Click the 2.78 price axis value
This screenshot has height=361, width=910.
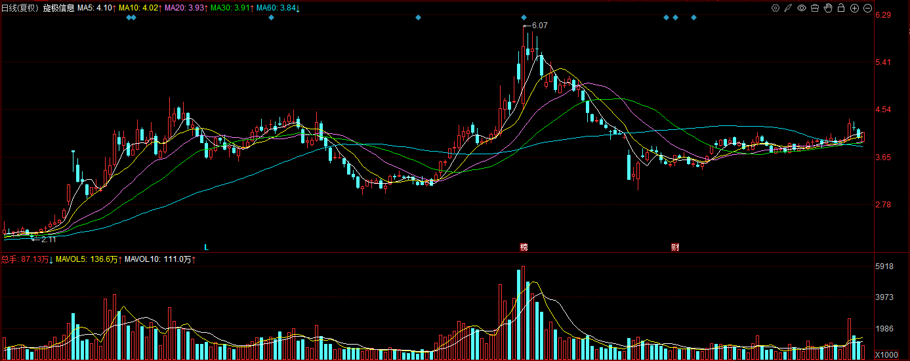[884, 204]
